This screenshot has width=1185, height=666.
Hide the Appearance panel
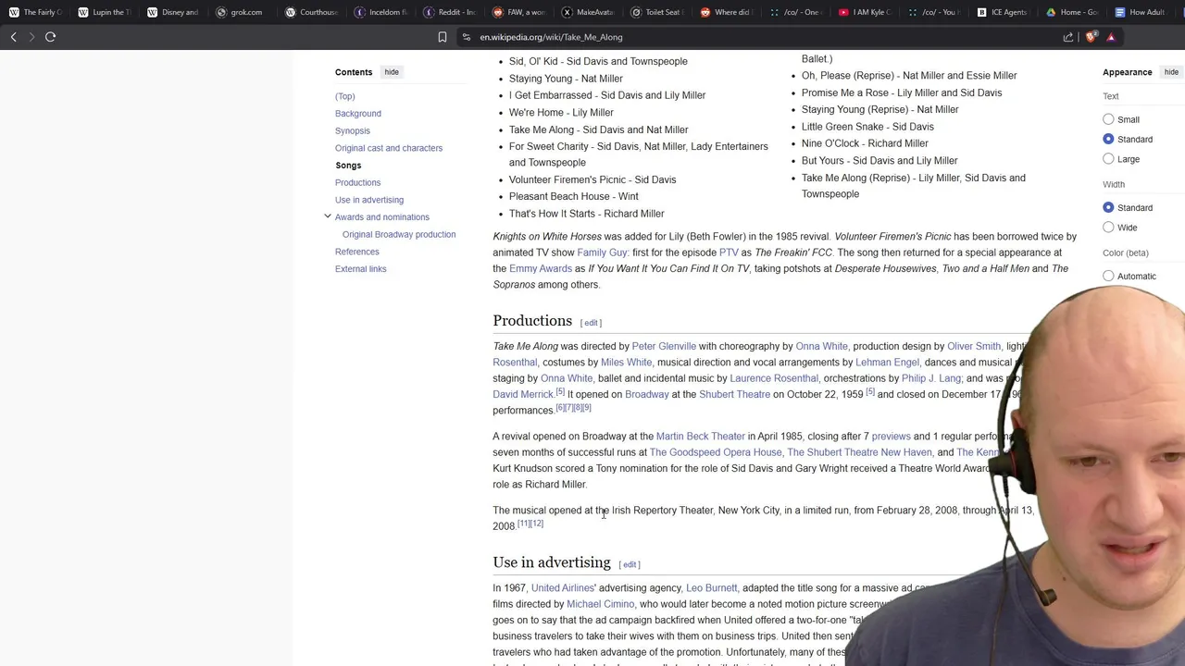pyautogui.click(x=1171, y=72)
